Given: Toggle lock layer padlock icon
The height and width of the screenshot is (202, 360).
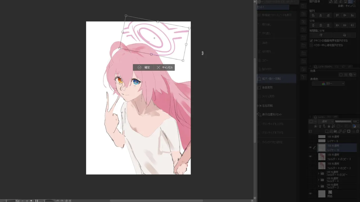Looking at the screenshot, I should [x=329, y=126].
